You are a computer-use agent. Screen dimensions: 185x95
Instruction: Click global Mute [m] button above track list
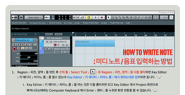47,34
